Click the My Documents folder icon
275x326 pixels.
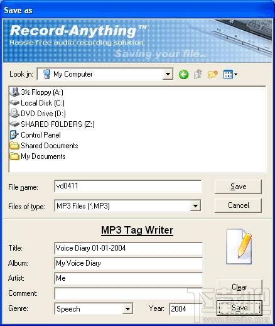[x=14, y=156]
